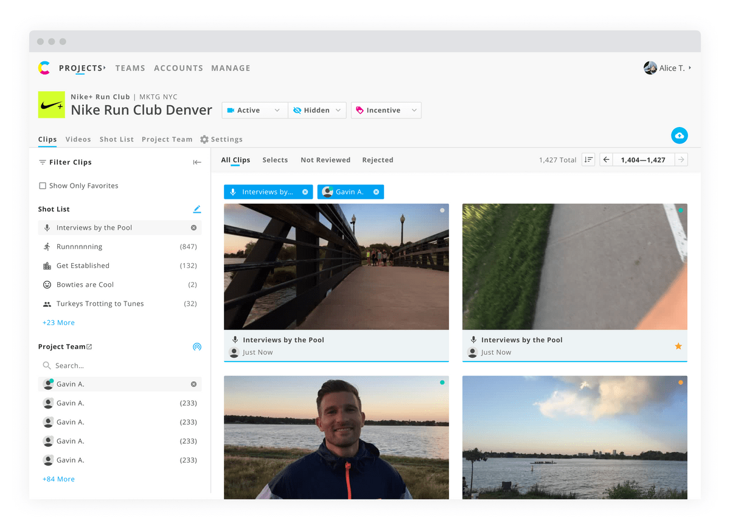This screenshot has height=530, width=730.
Task: Open the lake sunset clip thumbnail
Action: click(x=575, y=438)
